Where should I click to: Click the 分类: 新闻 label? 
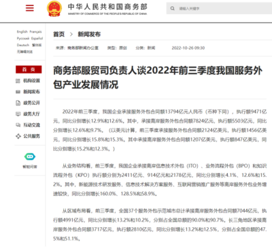coord(146,48)
